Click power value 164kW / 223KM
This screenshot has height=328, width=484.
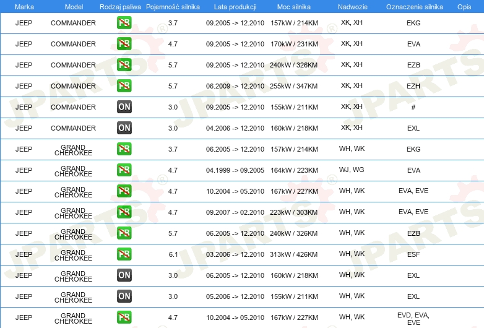pyautogui.click(x=294, y=170)
